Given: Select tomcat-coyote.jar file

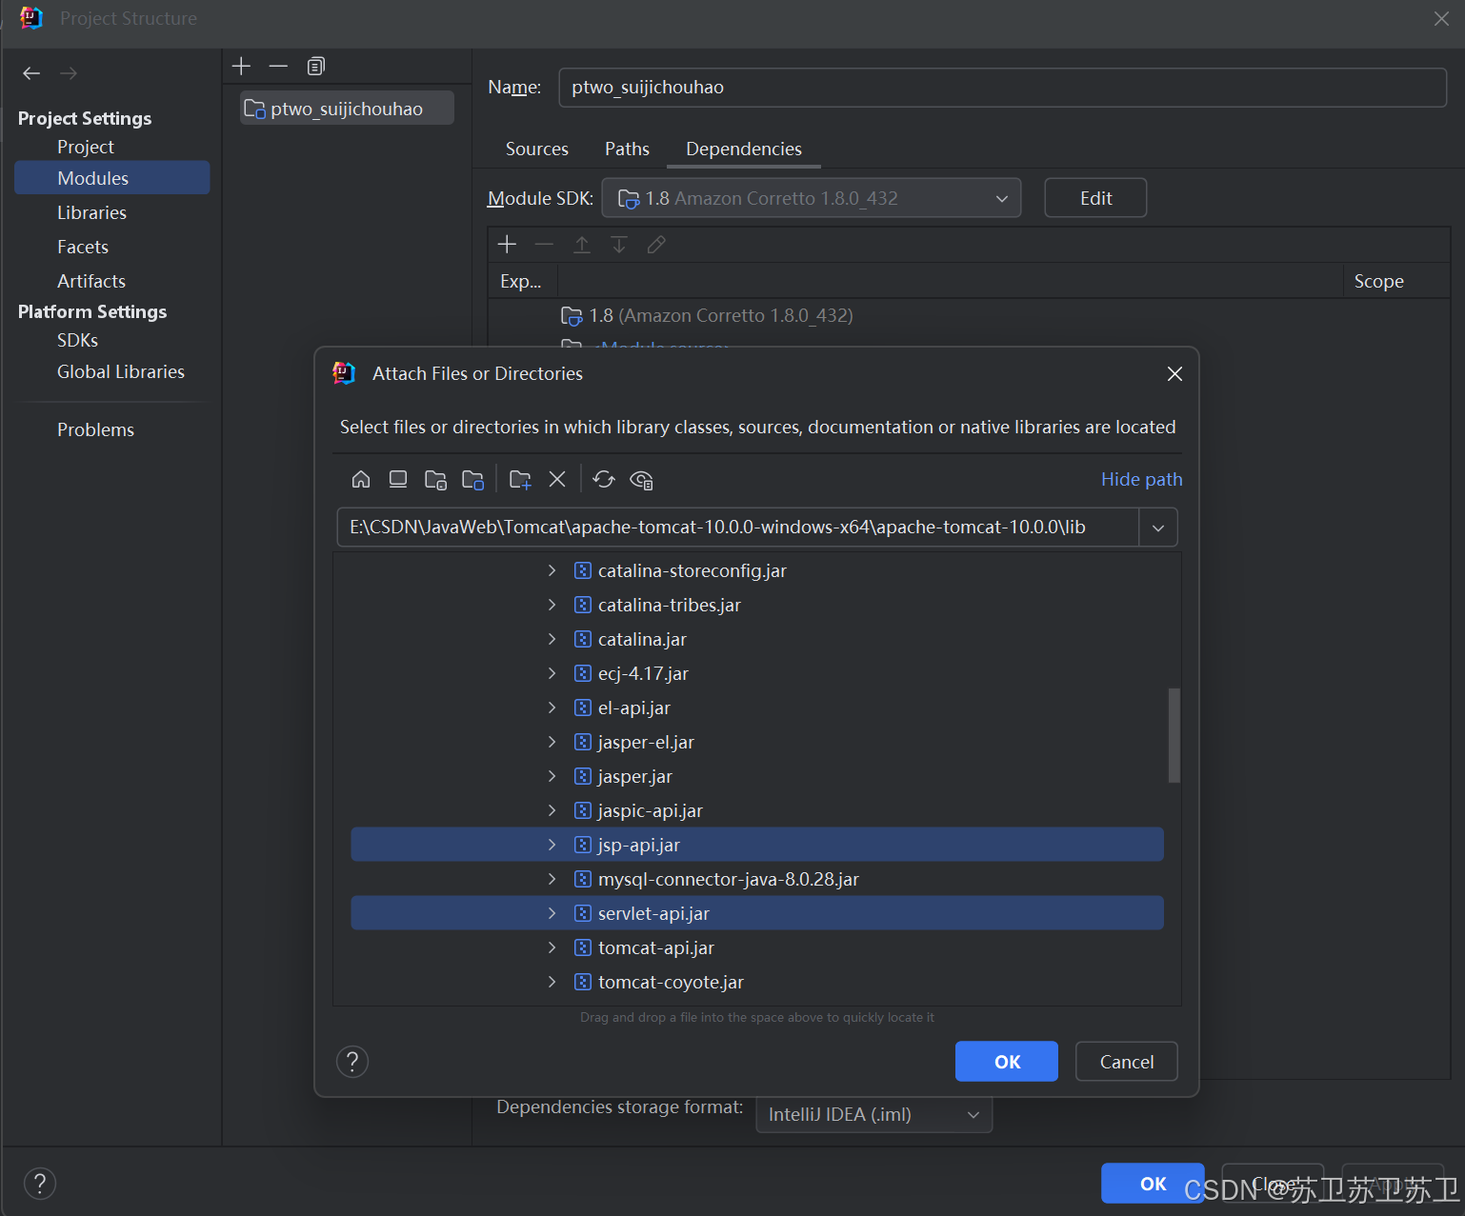Looking at the screenshot, I should (x=757, y=982).
